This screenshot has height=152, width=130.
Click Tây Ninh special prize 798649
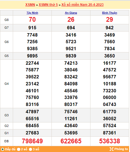pyautogui.click(x=32, y=141)
